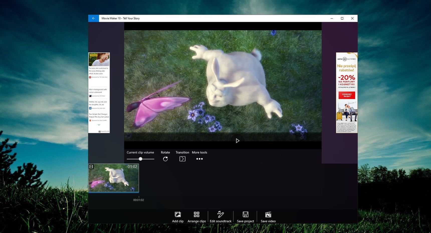Click the back arrow in title bar
Screen dimensions: 431x233
tap(93, 18)
